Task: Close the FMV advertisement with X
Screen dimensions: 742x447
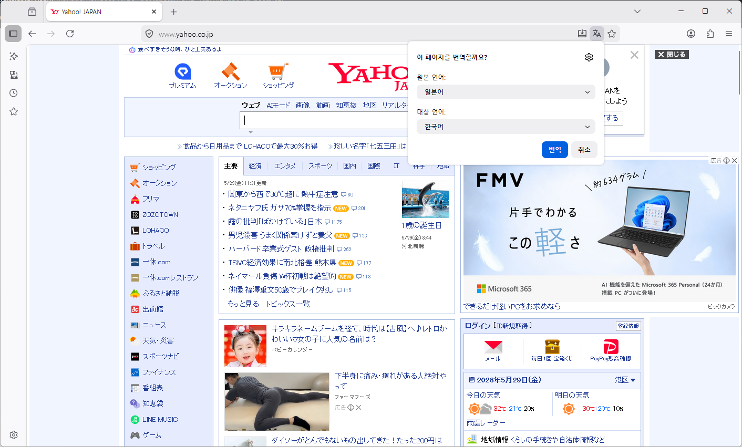Action: click(735, 160)
